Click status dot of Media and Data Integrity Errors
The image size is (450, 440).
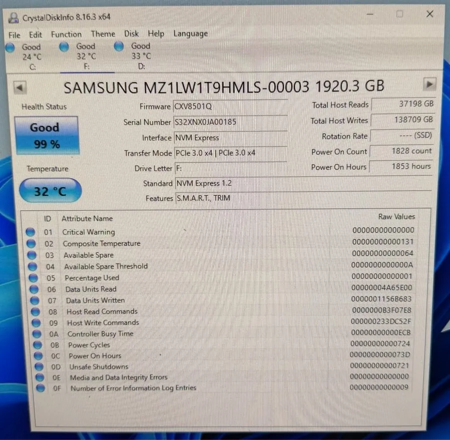pyautogui.click(x=40, y=377)
